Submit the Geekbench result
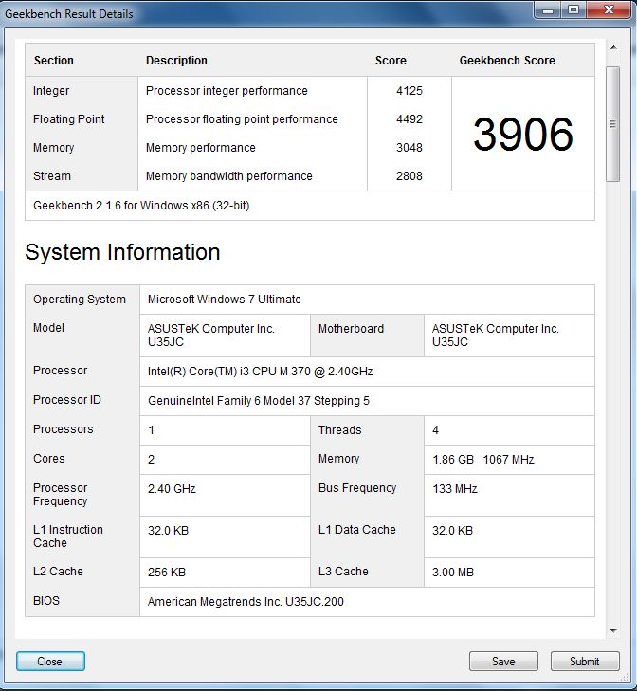637x691 pixels. (x=585, y=661)
